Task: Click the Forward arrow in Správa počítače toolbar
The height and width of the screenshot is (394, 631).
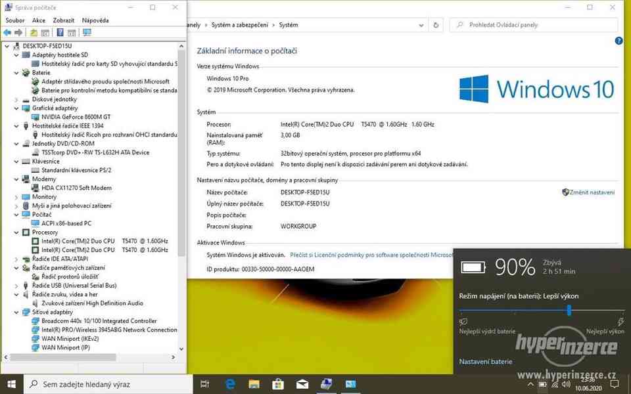Action: coord(18,33)
